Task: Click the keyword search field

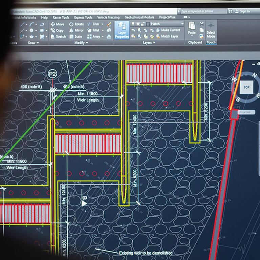Action: [x=203, y=11]
